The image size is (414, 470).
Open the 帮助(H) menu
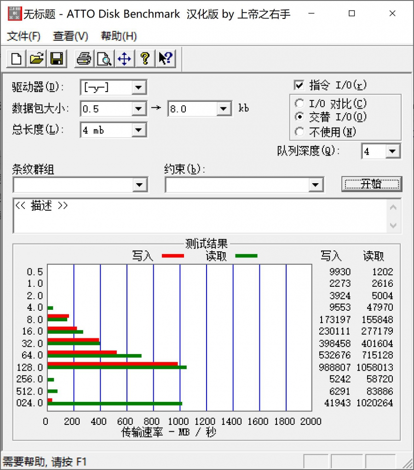tap(119, 36)
